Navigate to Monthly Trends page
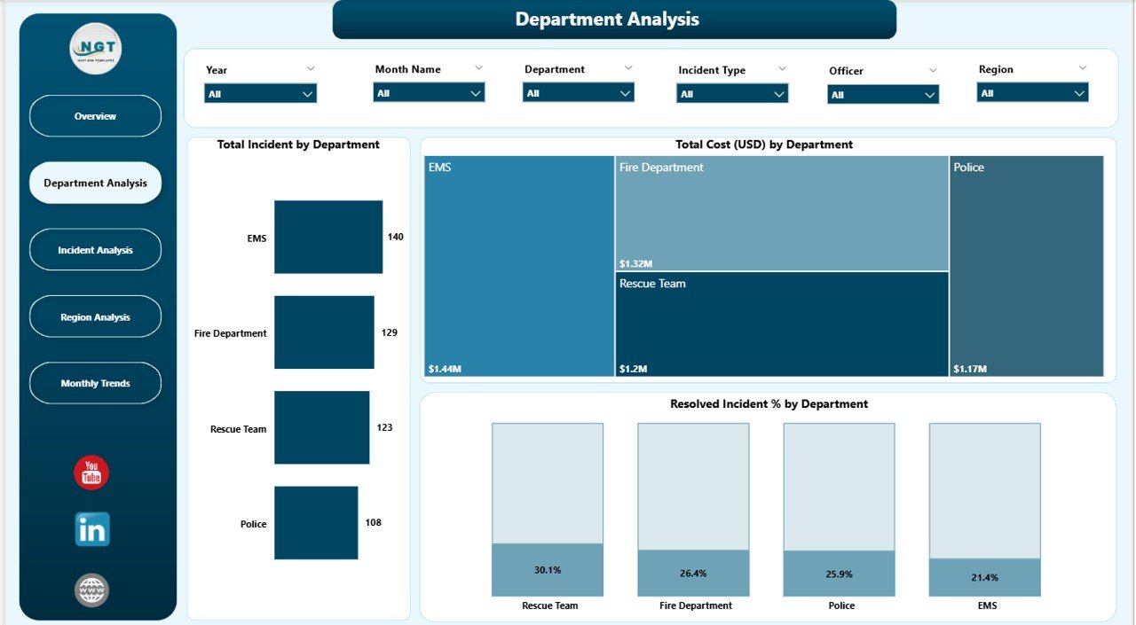This screenshot has width=1136, height=625. tap(96, 384)
